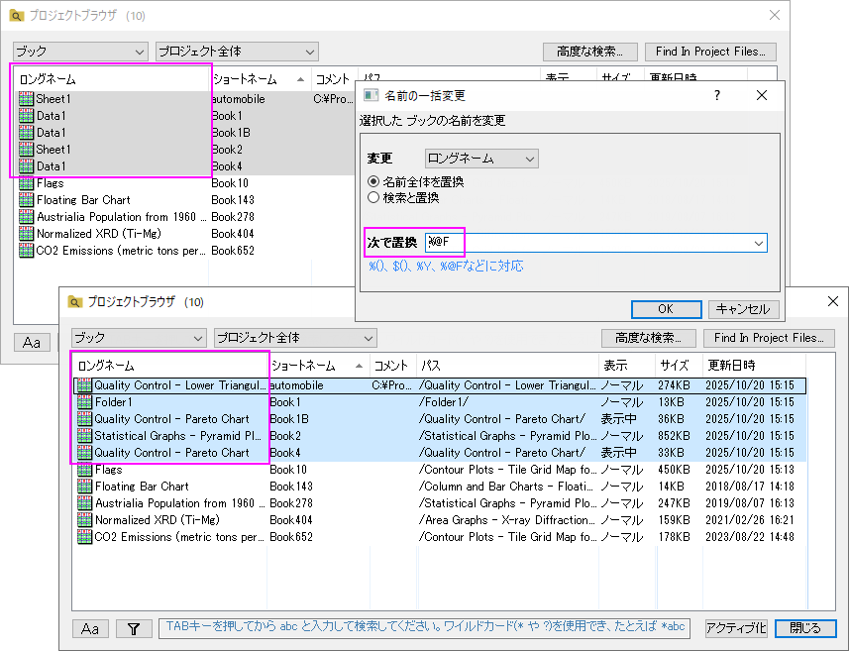The width and height of the screenshot is (849, 651).
Task: Toggle Aa case-sensitive button in front window
Action: click(x=90, y=628)
